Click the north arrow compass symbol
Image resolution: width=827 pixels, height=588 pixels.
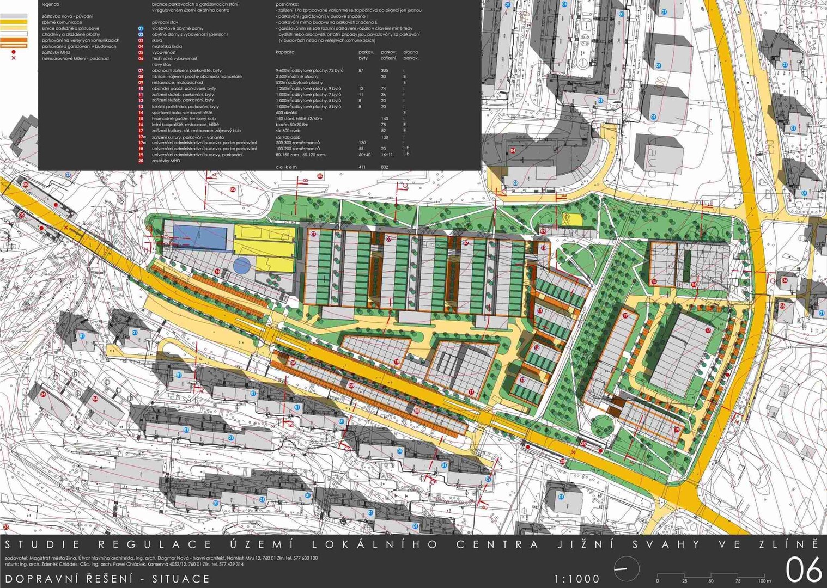(x=627, y=569)
